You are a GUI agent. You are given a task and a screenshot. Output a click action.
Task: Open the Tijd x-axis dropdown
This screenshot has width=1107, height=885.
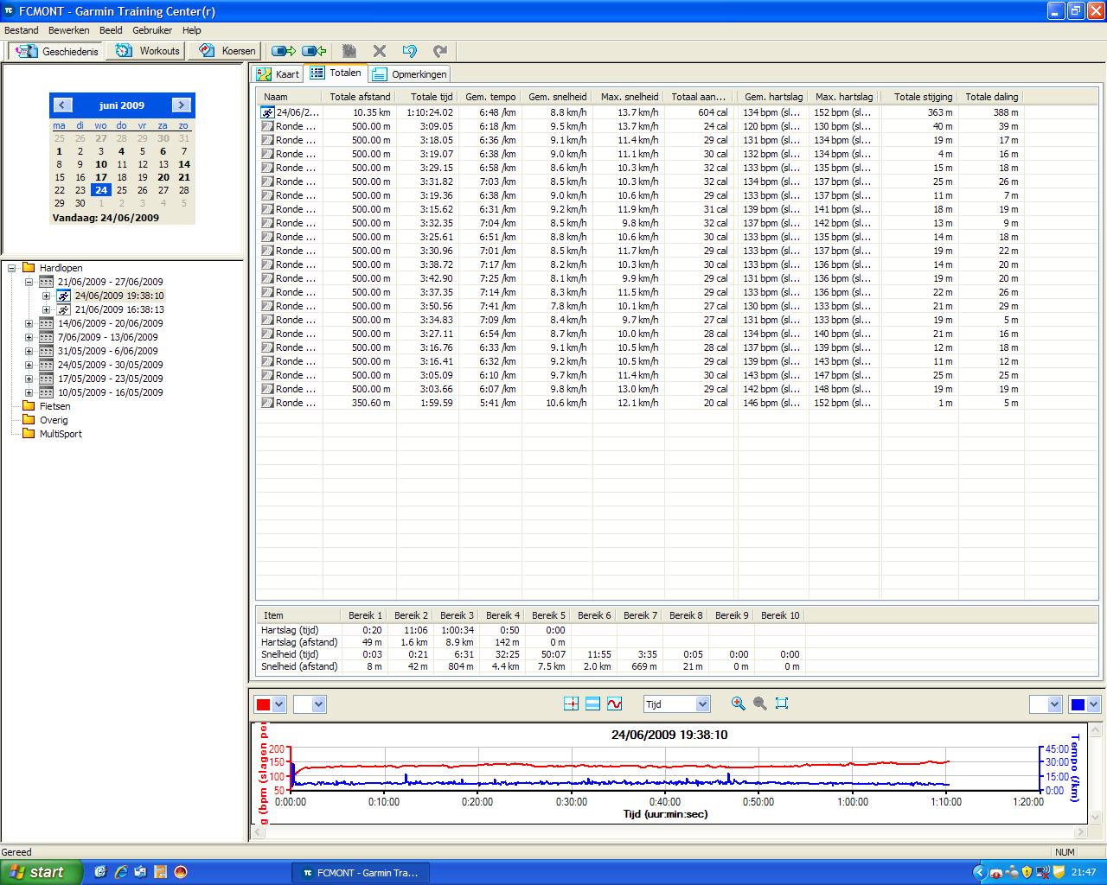tap(702, 704)
